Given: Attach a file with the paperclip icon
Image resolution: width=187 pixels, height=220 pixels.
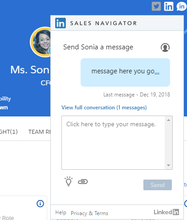Looking at the screenshot, I should (83, 181).
